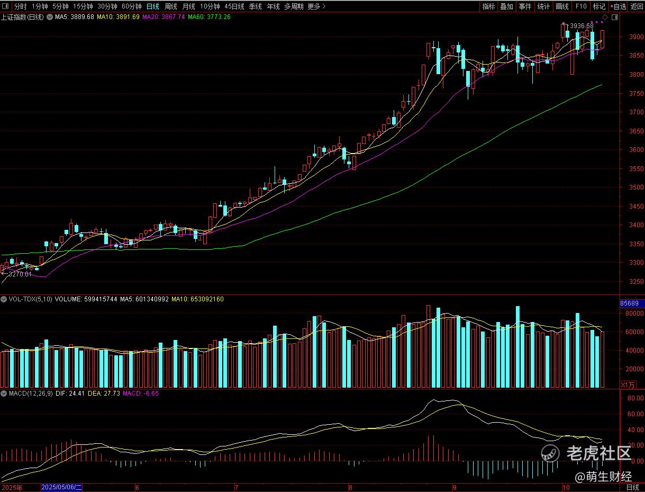Toggle the right info panel icon
Image resolution: width=645 pixels, height=492 pixels.
614,17
